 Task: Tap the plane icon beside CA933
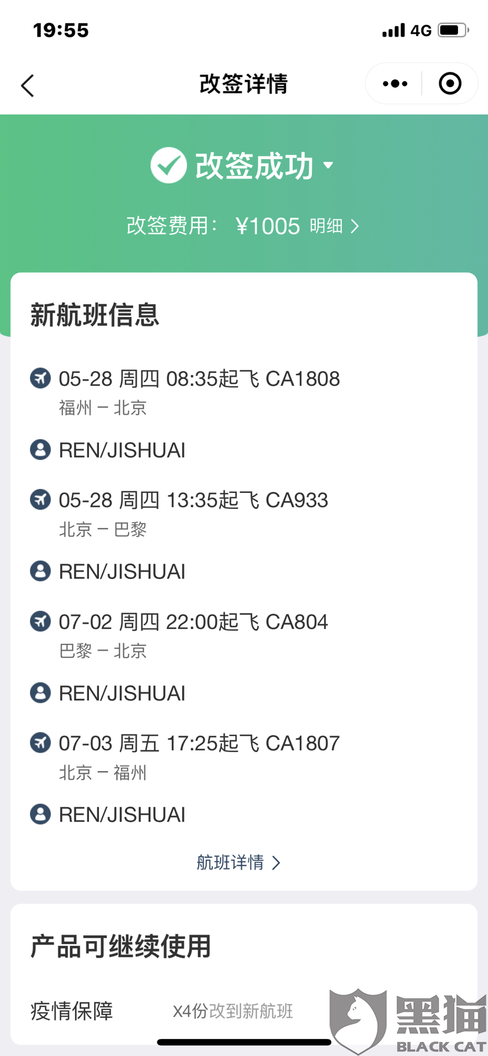point(40,499)
